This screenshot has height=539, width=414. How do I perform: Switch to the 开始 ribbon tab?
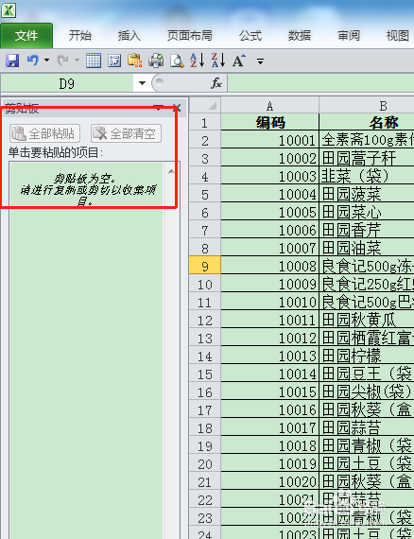coord(80,36)
